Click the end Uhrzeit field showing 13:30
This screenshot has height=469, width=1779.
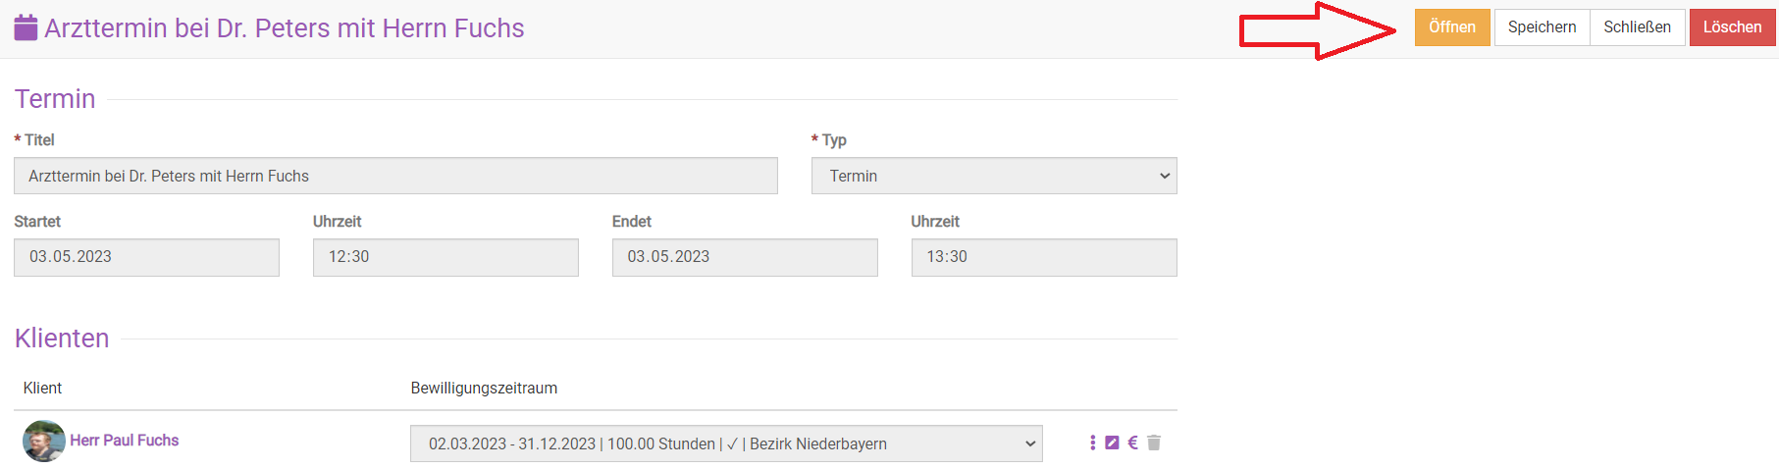pos(1043,257)
